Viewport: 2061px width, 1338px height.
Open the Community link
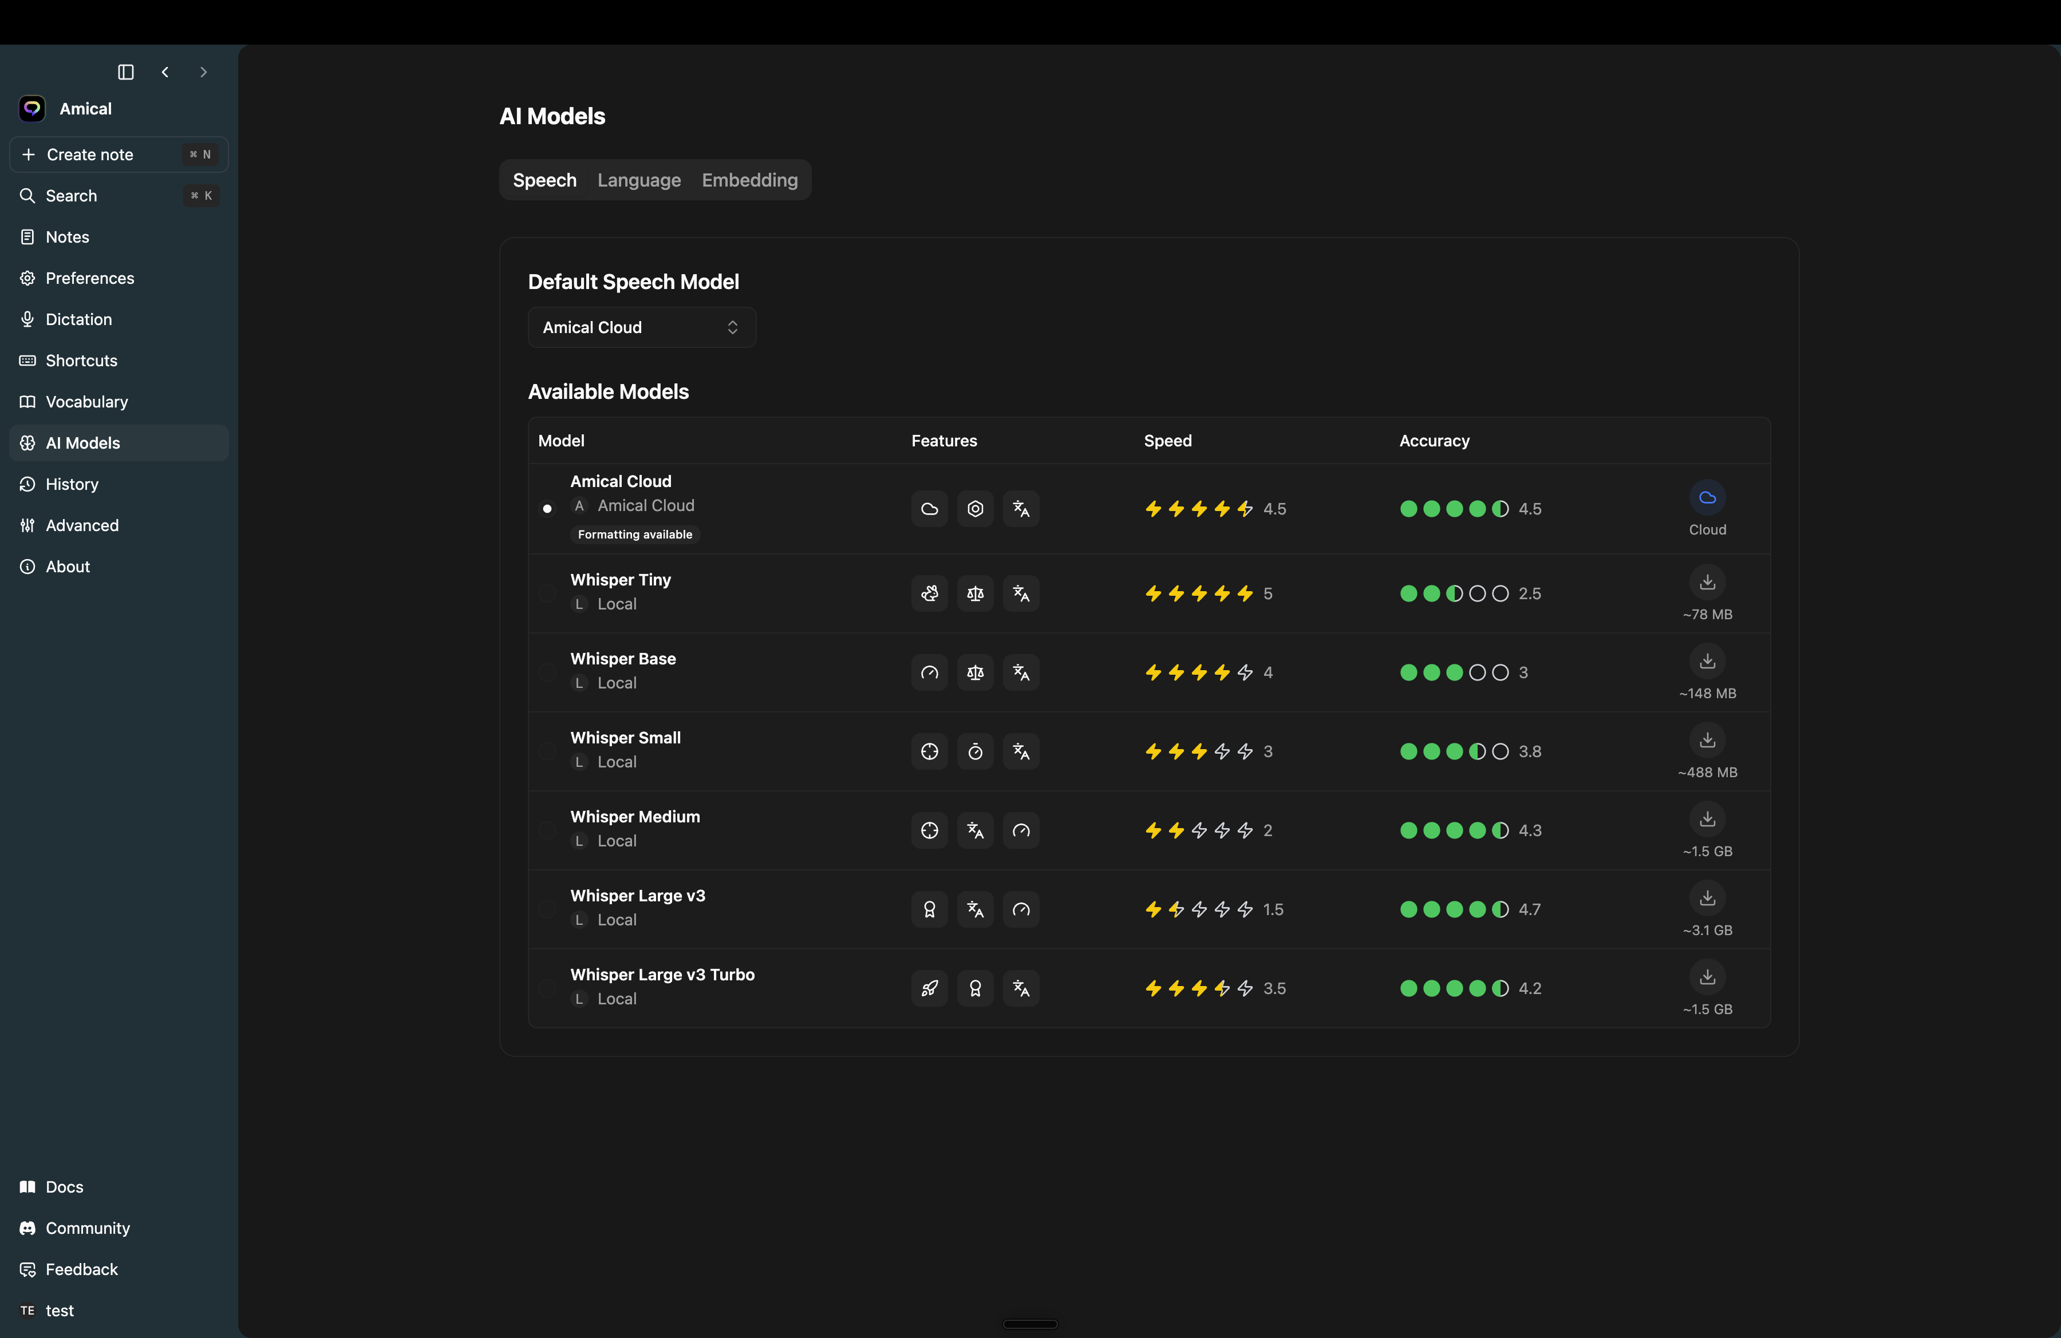[120, 1228]
